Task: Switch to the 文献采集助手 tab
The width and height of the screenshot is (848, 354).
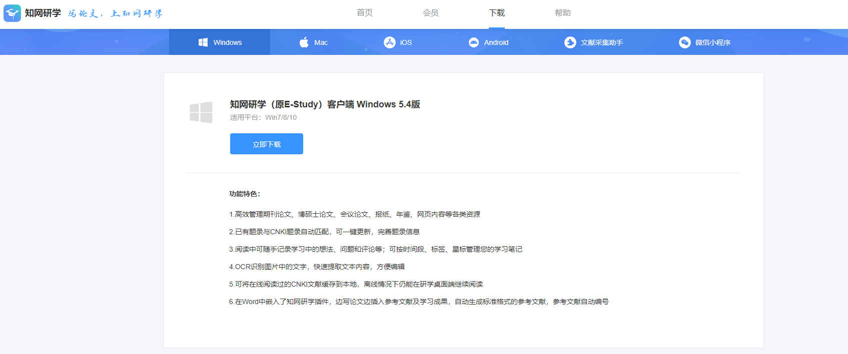Action: (x=594, y=42)
